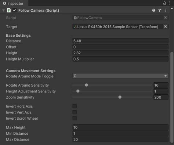Click the Target object picker icon

[166, 26]
